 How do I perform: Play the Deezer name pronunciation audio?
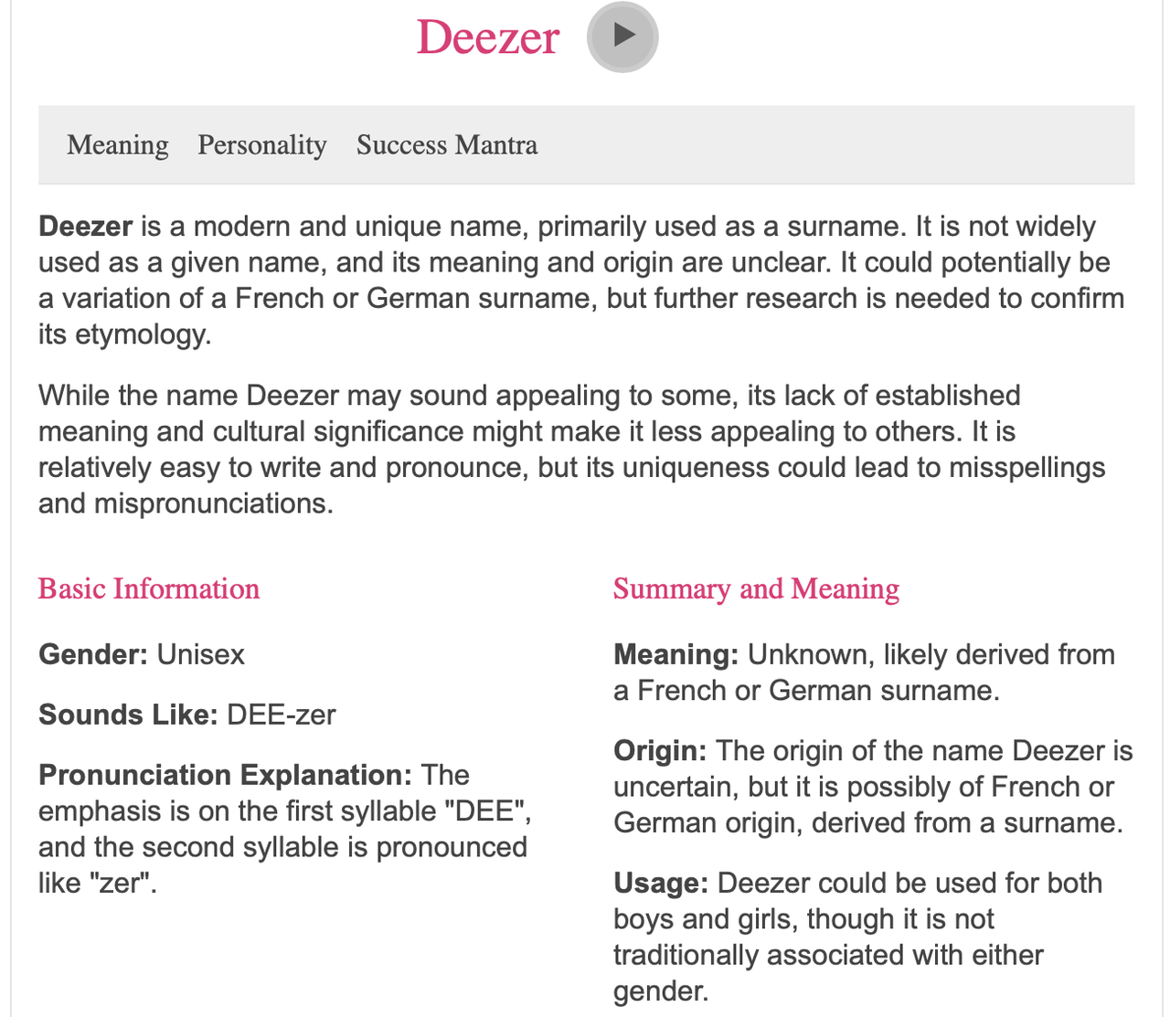[x=622, y=37]
